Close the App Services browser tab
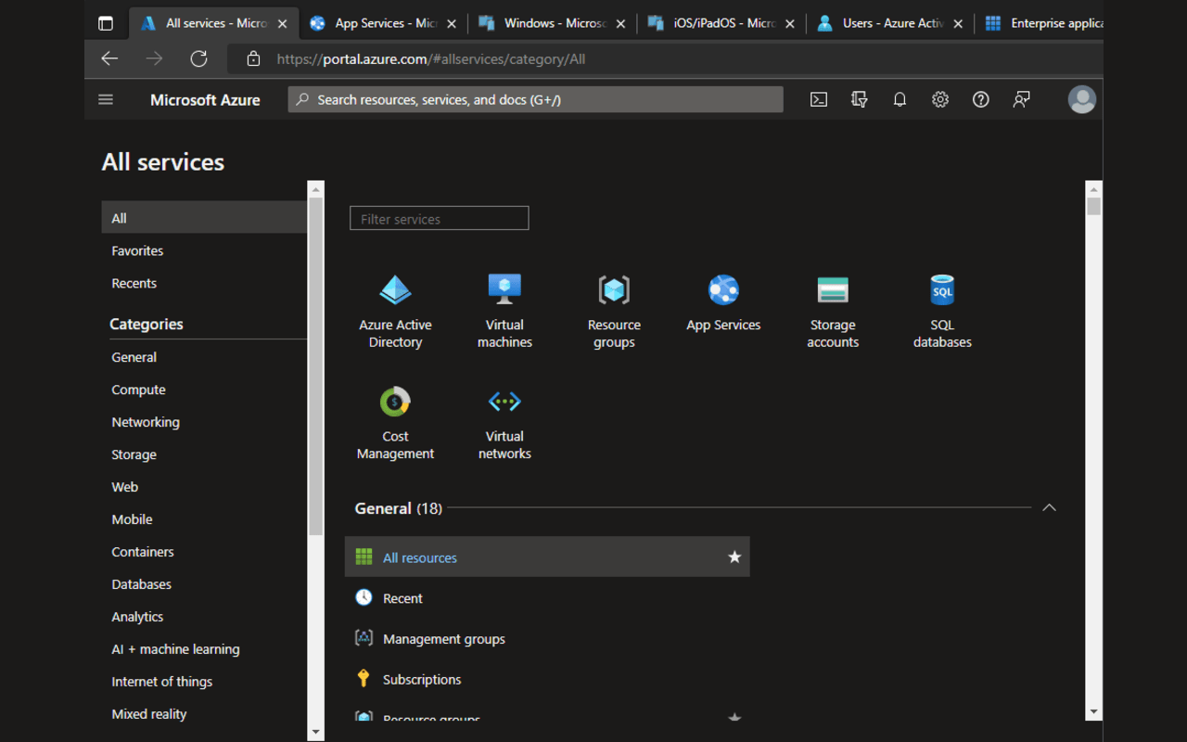Image resolution: width=1187 pixels, height=742 pixels. tap(452, 24)
